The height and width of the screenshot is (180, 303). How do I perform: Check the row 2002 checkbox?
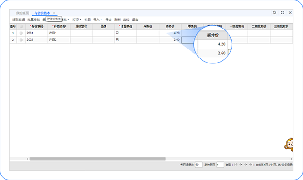click(21, 40)
